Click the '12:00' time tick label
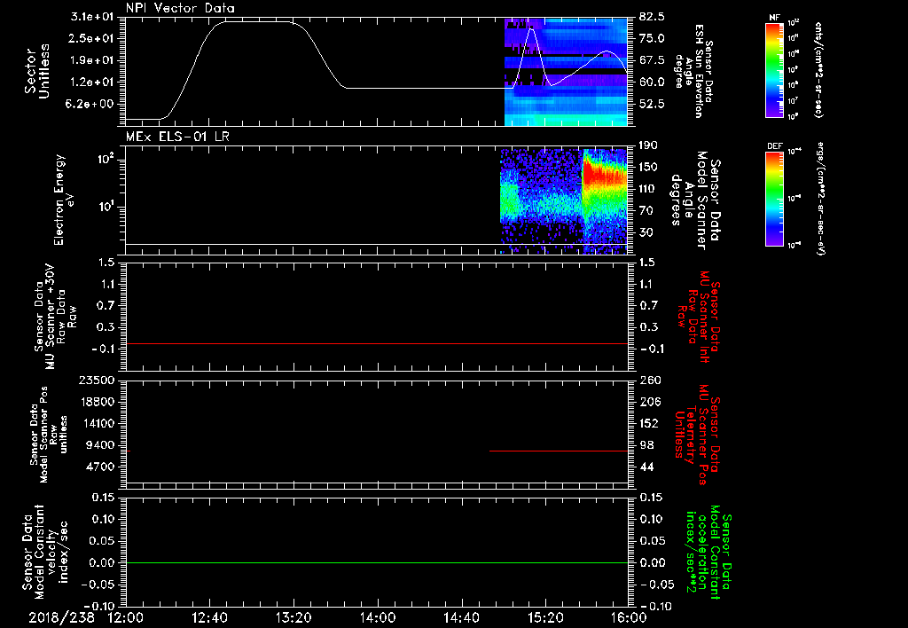This screenshot has height=628, width=908. [126, 618]
